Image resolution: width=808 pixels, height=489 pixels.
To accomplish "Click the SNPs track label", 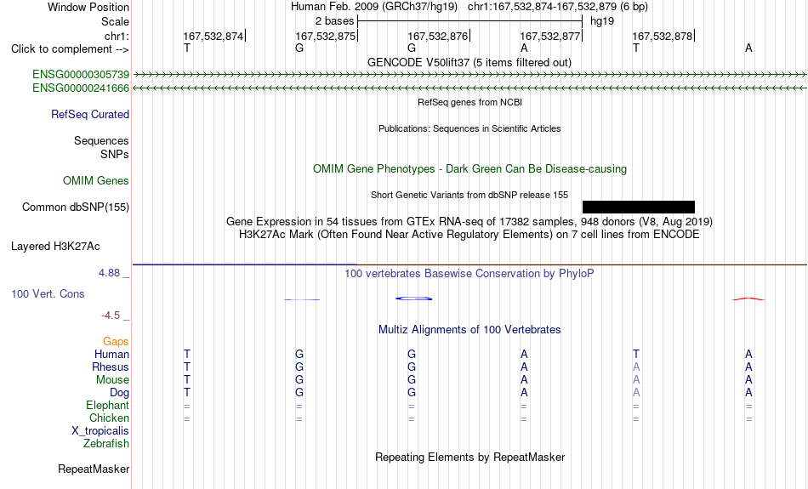I will click(x=115, y=154).
